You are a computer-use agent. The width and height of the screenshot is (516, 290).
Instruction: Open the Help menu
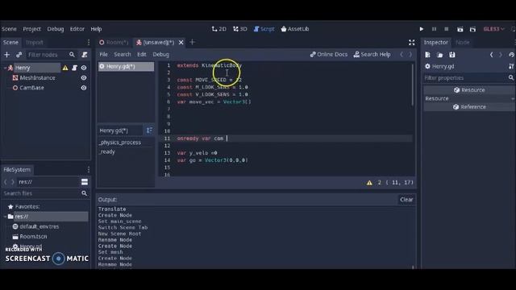pyautogui.click(x=96, y=29)
